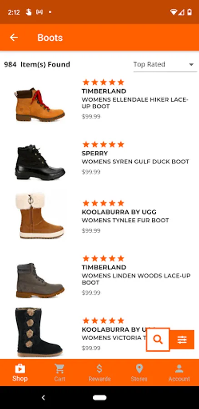The image size is (199, 409).
Task: Open the Stores location pin icon
Action: [139, 369]
